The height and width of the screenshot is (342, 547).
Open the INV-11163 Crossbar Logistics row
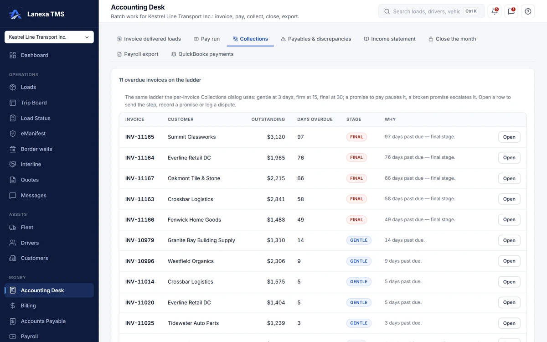(x=509, y=199)
